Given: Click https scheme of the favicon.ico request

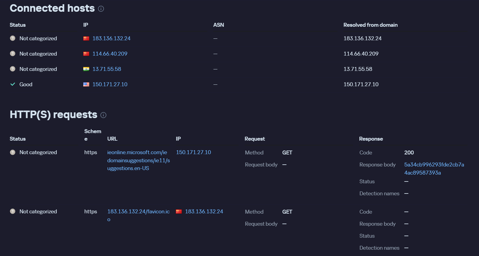Looking at the screenshot, I should tap(91, 212).
